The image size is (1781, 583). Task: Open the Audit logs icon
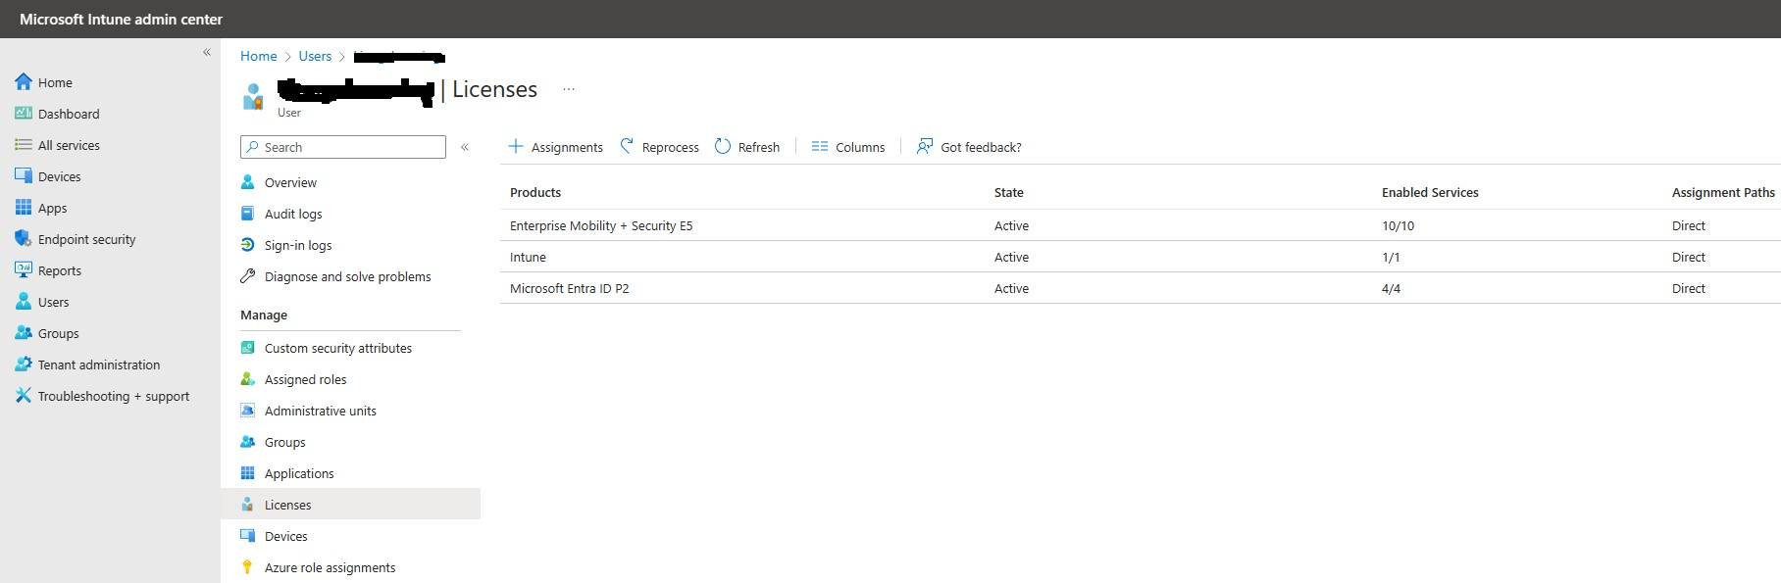tap(248, 214)
